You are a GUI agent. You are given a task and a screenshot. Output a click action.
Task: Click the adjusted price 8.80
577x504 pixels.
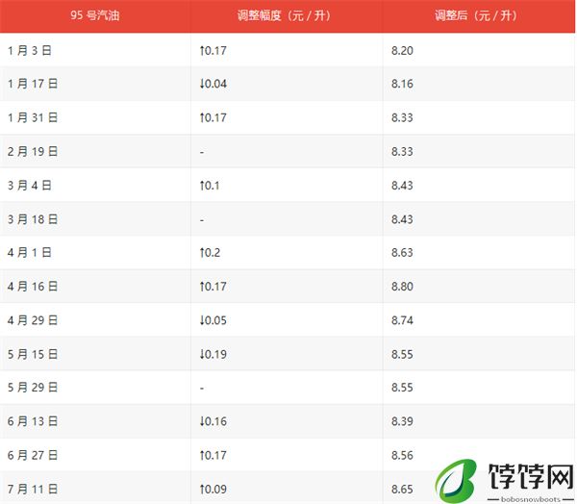[402, 287]
